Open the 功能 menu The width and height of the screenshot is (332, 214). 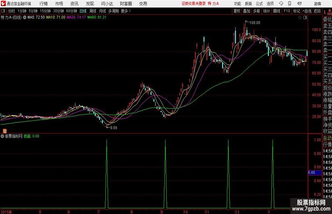238,4
